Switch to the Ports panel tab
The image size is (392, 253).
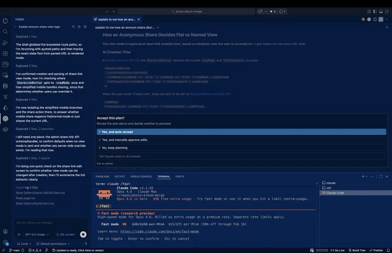[179, 177]
